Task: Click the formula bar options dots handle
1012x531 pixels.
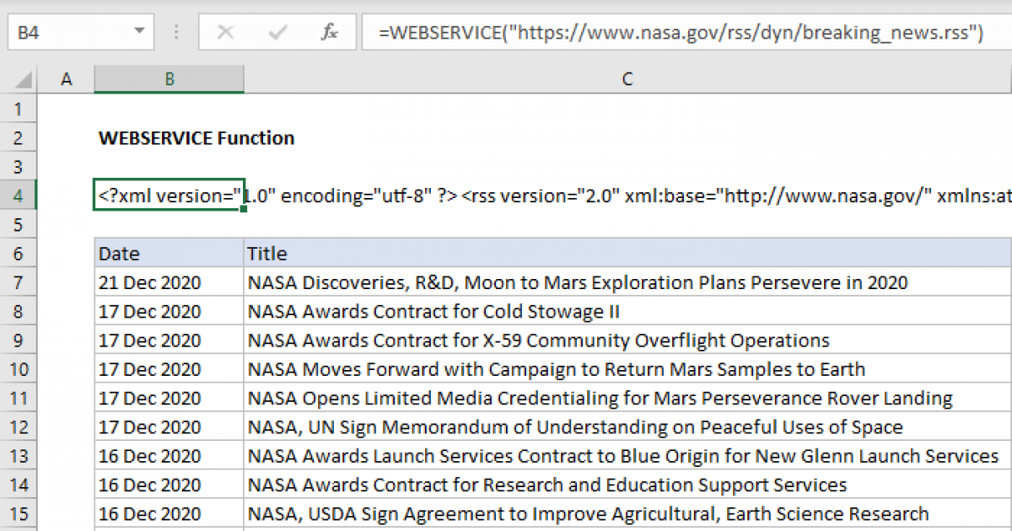Action: click(x=176, y=33)
